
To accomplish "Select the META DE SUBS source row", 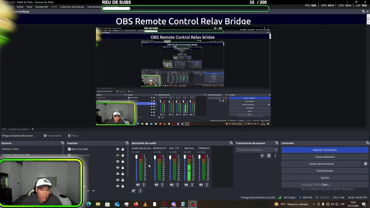I will (x=97, y=149).
